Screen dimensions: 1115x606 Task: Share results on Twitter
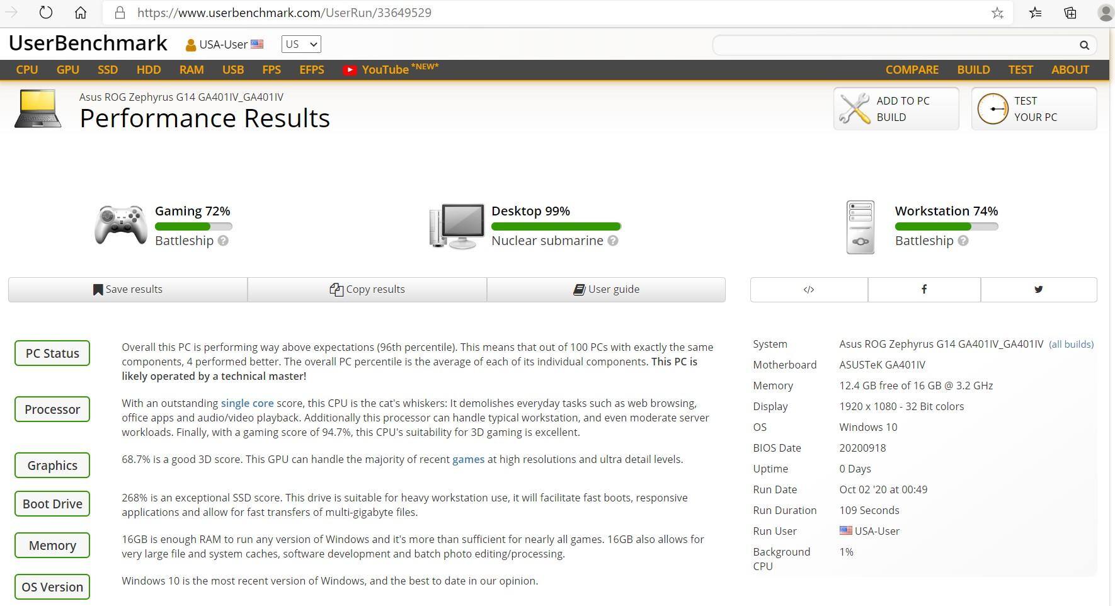(1038, 289)
